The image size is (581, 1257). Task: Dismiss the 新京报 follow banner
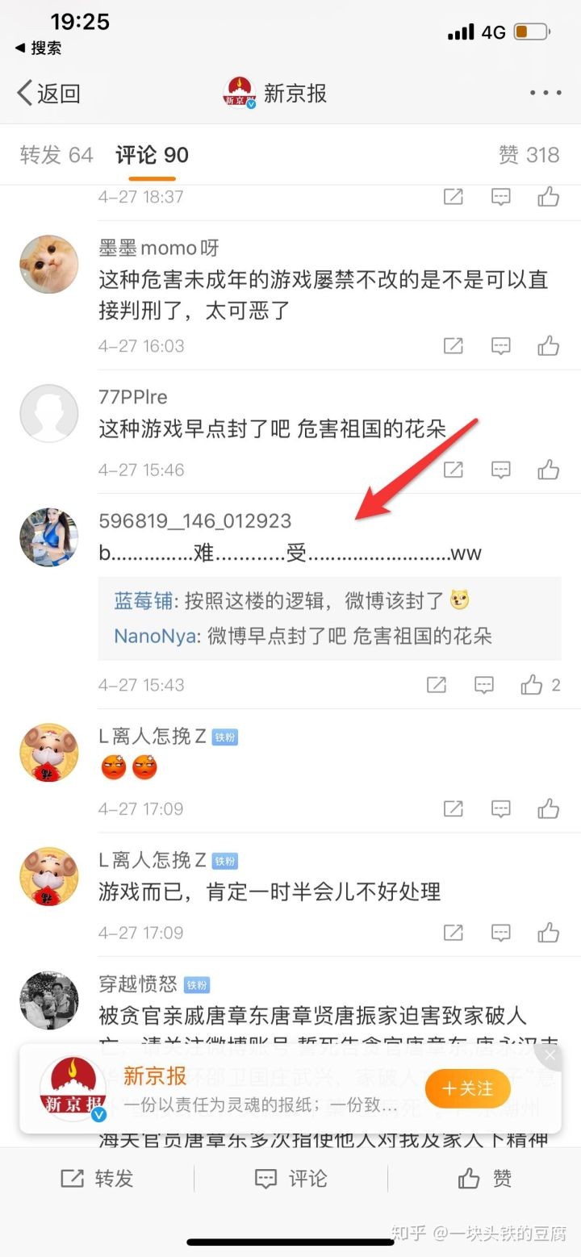click(550, 1055)
